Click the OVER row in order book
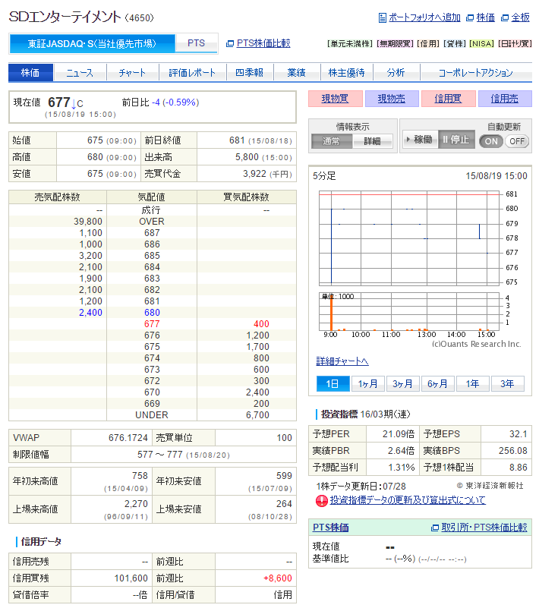 tap(153, 222)
